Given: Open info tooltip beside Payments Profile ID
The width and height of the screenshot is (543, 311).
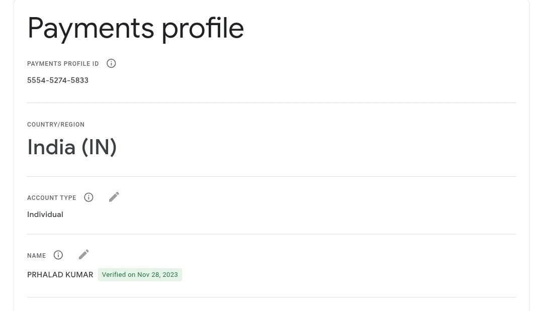Looking at the screenshot, I should pyautogui.click(x=111, y=63).
